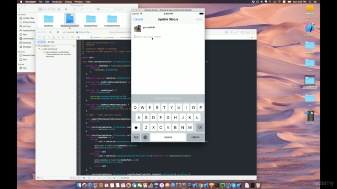Click the simulate location arrow in the debug bar
The width and height of the screenshot is (337, 189).
[114, 178]
